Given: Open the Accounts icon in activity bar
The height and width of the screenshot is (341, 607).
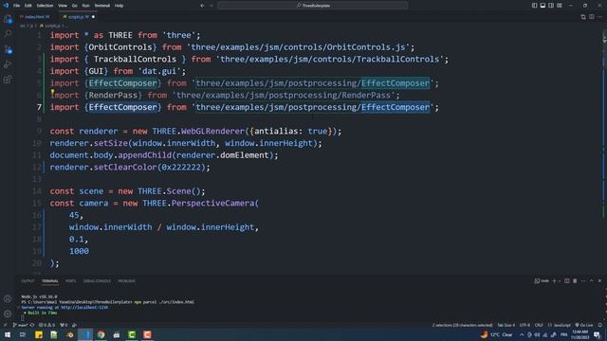Looking at the screenshot, I should tap(8, 298).
